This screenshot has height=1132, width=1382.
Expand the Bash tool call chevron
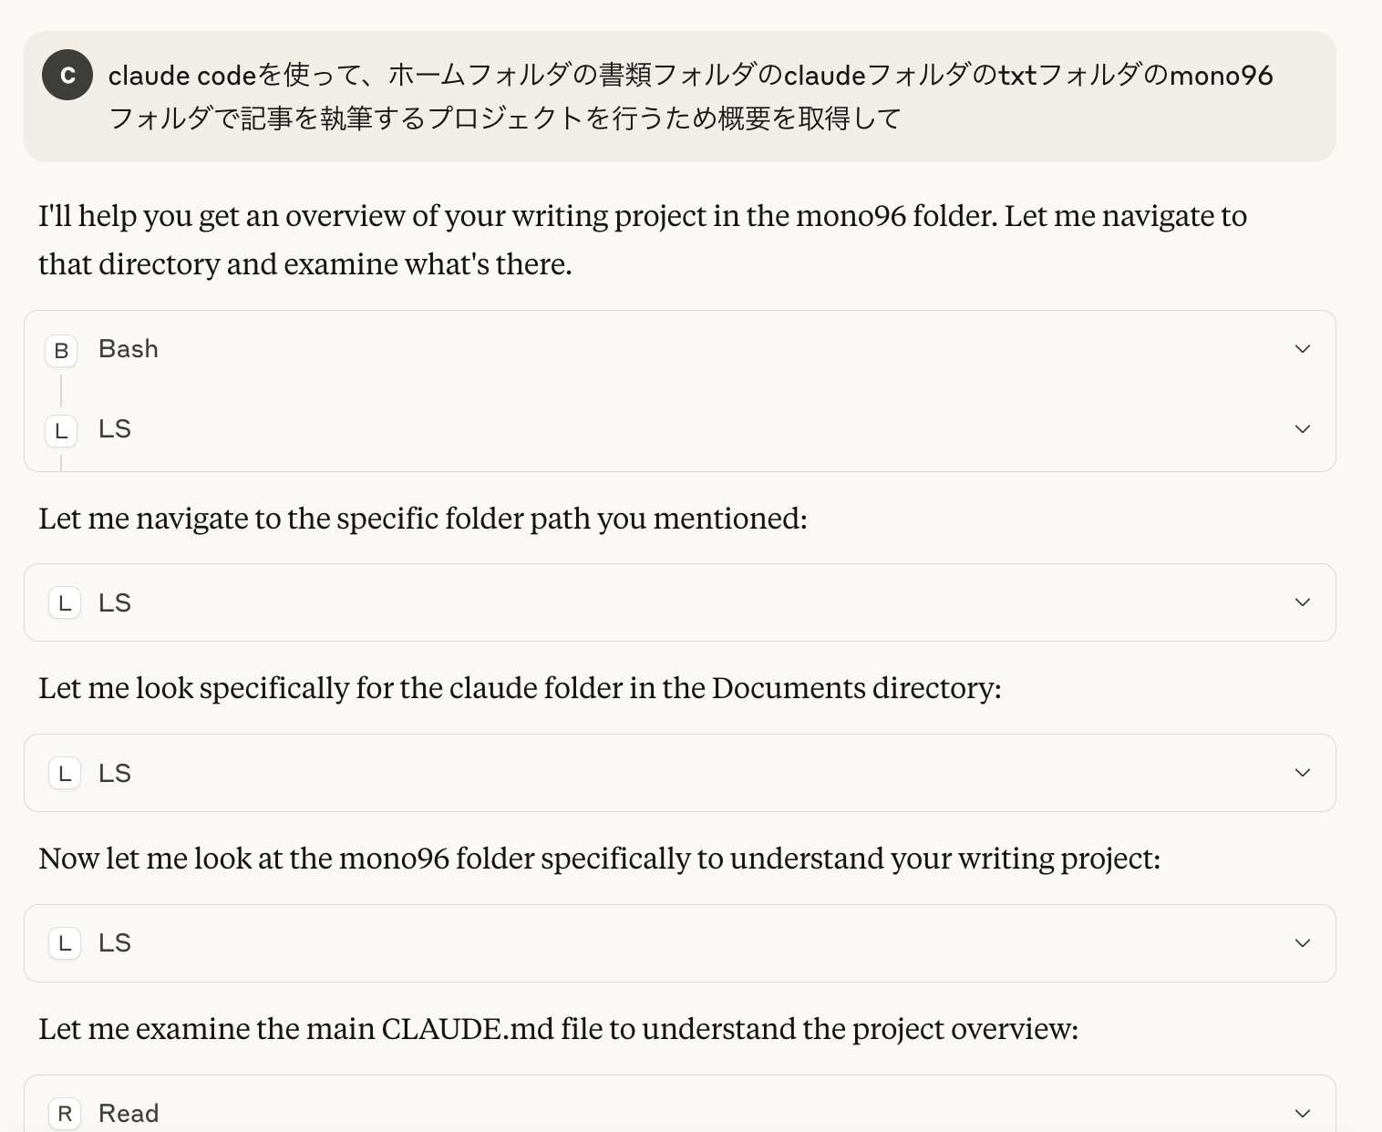coord(1303,349)
